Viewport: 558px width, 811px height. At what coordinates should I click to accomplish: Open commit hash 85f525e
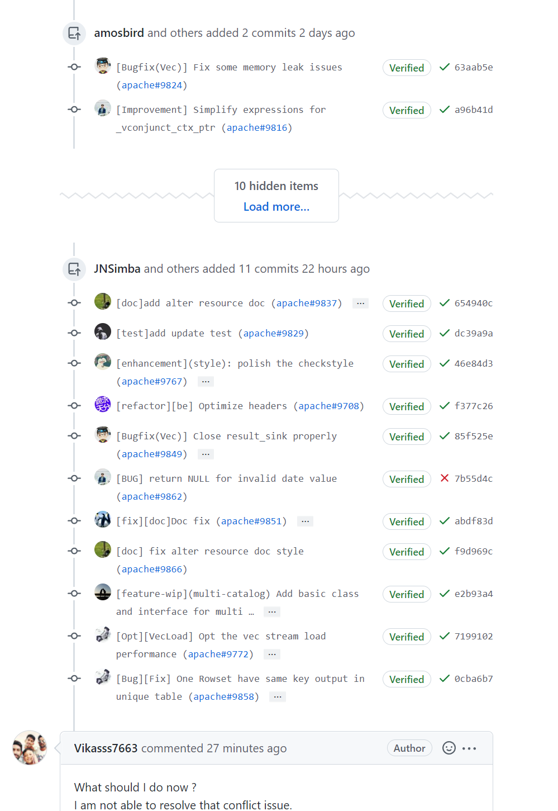[x=474, y=436]
